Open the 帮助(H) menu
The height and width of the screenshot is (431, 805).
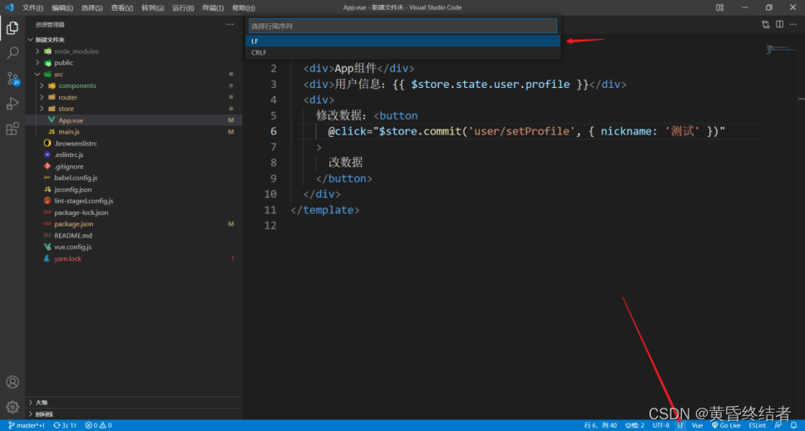pos(244,7)
